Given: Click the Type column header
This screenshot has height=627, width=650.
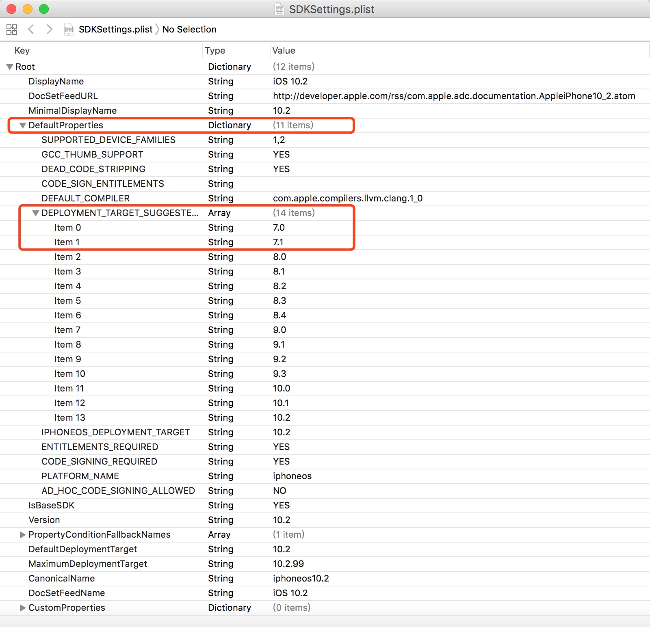Looking at the screenshot, I should 215,50.
